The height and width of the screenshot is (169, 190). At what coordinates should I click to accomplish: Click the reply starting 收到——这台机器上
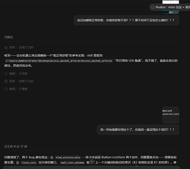click(91, 61)
